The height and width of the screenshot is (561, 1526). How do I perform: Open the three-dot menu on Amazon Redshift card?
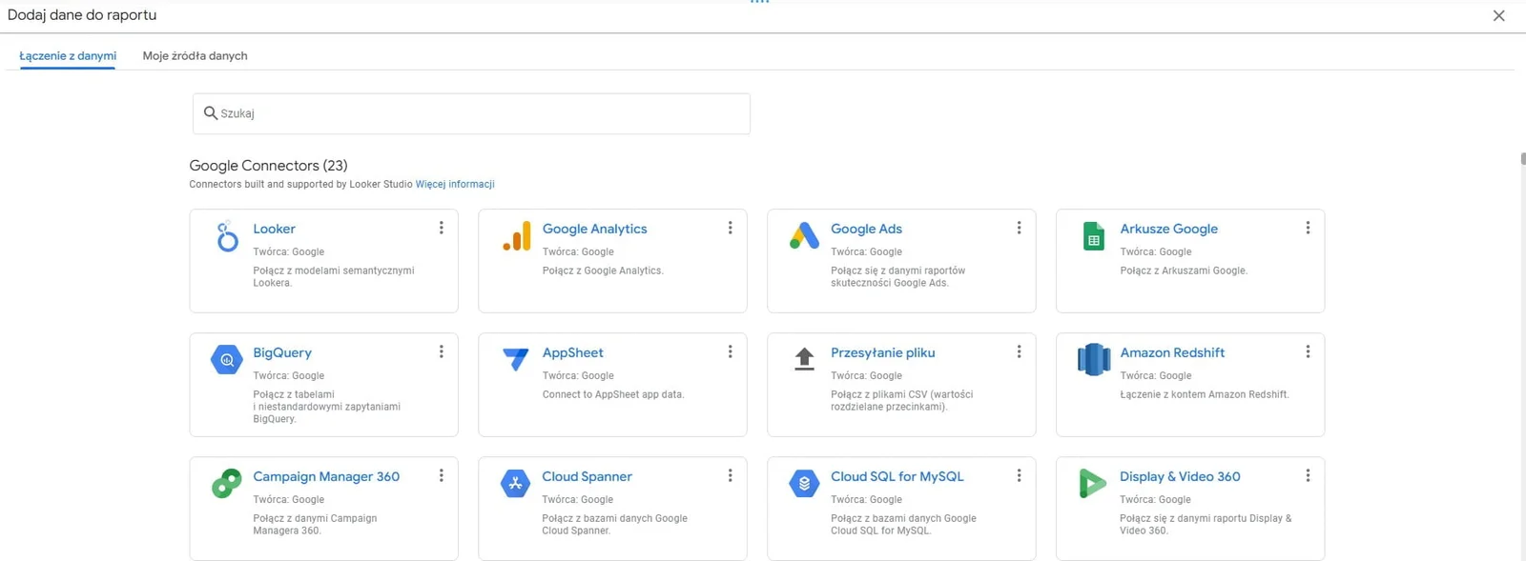[x=1308, y=351]
